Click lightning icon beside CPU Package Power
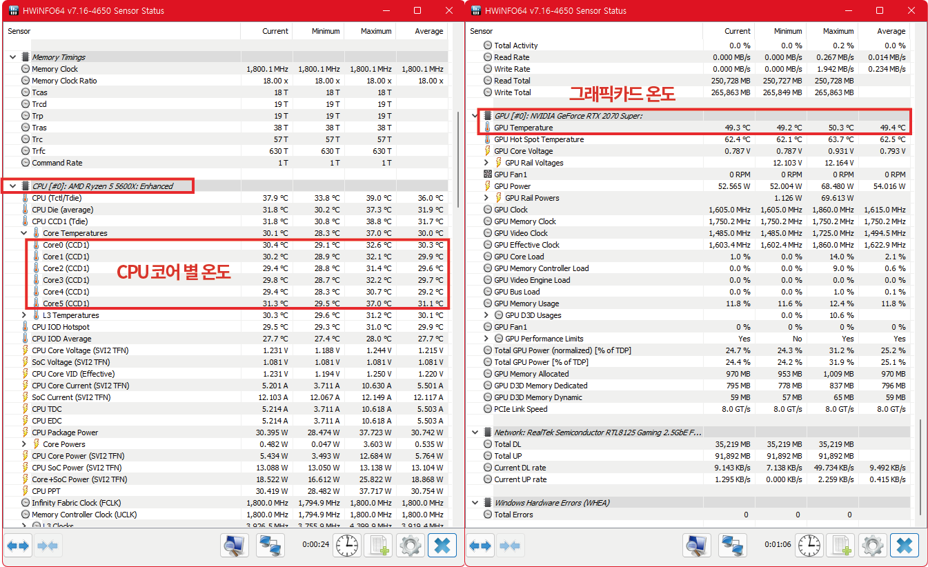 tap(26, 432)
